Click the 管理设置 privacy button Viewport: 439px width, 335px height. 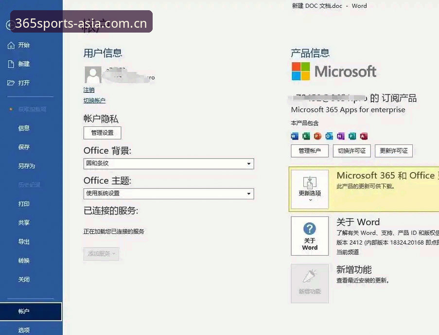pyautogui.click(x=102, y=133)
